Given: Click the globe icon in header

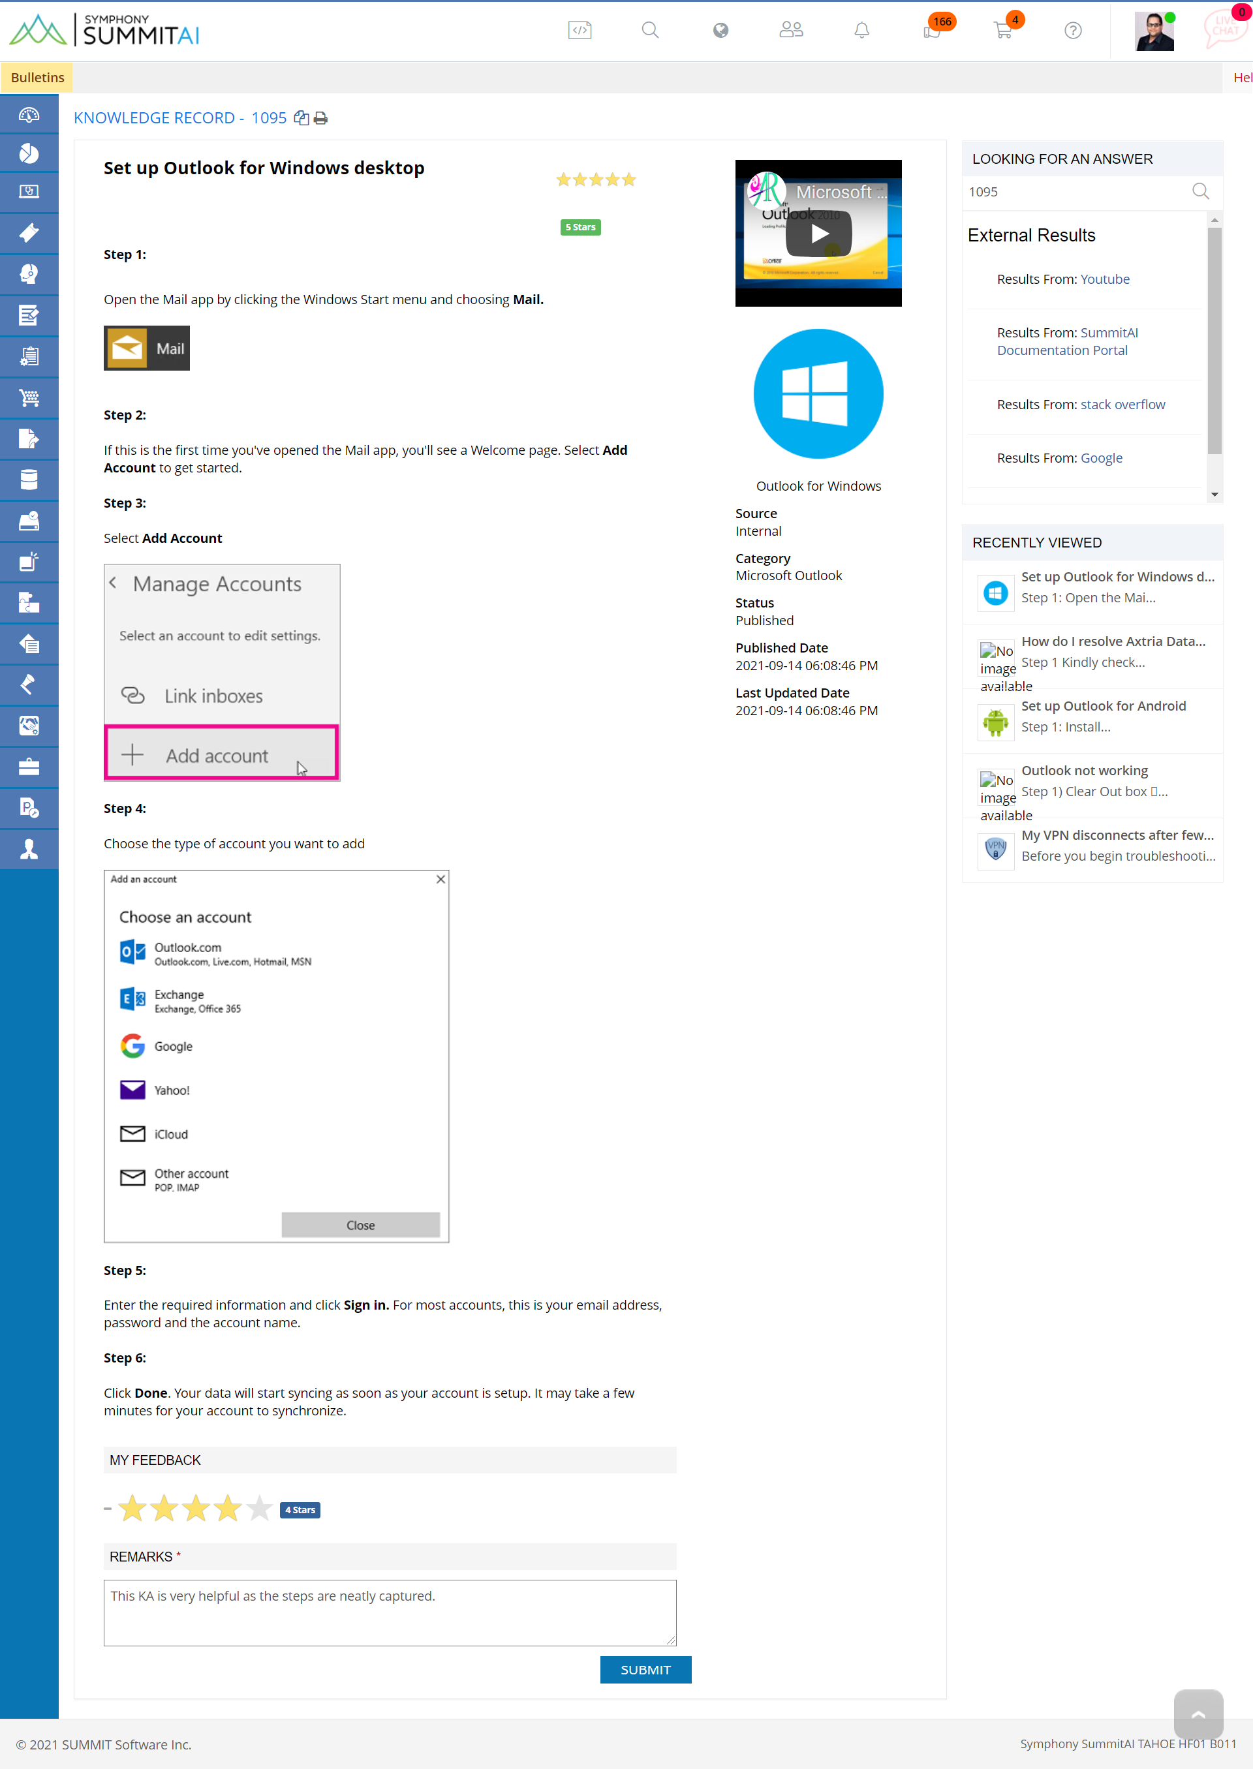Looking at the screenshot, I should (720, 30).
